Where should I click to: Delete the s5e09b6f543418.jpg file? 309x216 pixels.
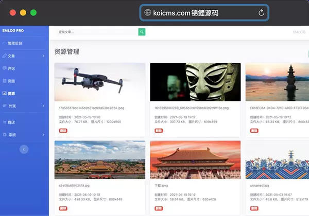click(x=63, y=208)
